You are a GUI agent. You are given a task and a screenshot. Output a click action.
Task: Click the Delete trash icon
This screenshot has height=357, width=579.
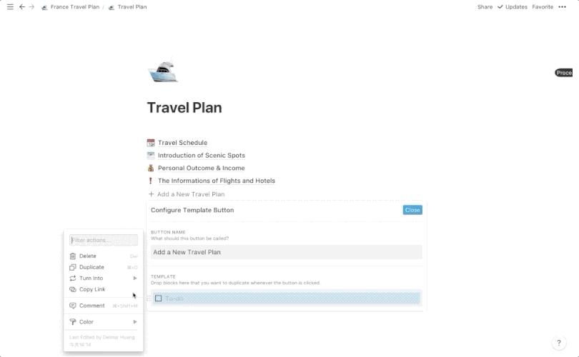click(73, 256)
